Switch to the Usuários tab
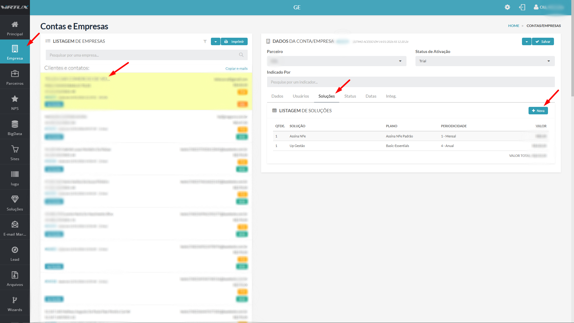This screenshot has width=574, height=323. point(301,96)
